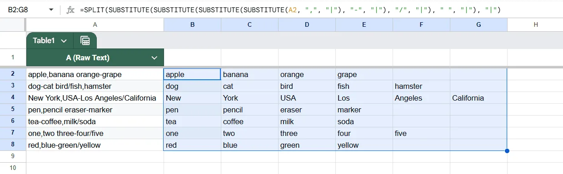This screenshot has height=174, width=563.
Task: Click the 'USA' cell
Action: coord(307,98)
